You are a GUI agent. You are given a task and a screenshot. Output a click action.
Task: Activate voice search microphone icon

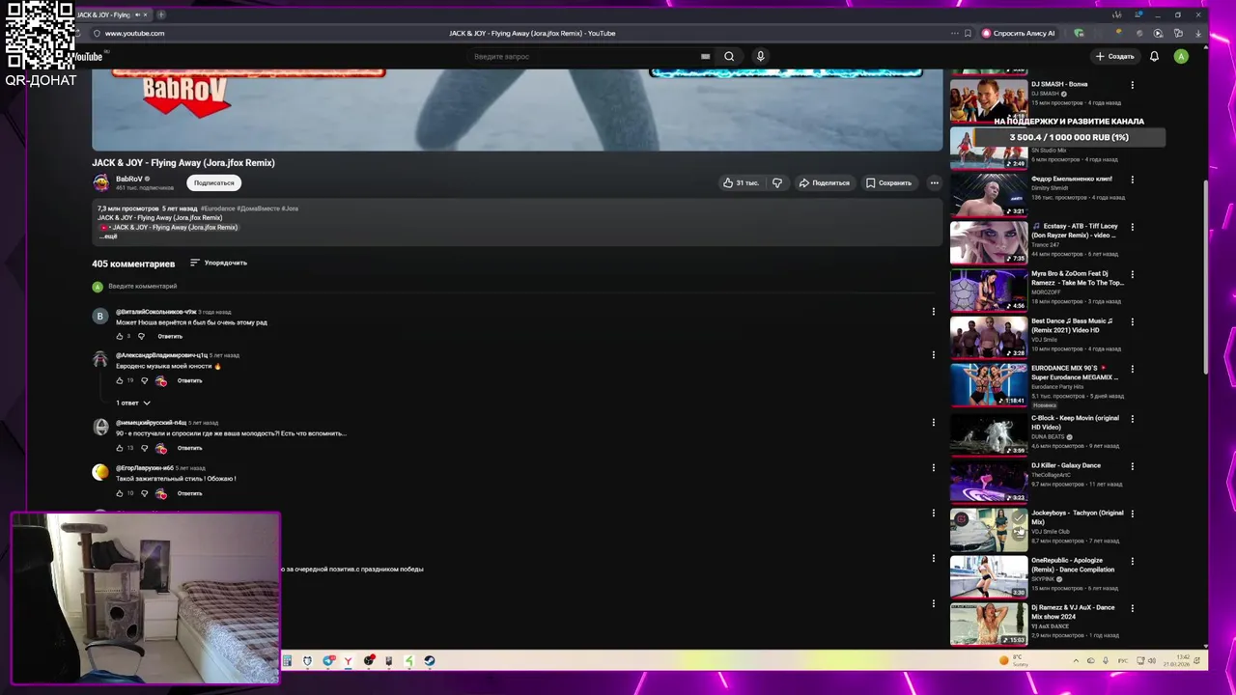(x=760, y=56)
